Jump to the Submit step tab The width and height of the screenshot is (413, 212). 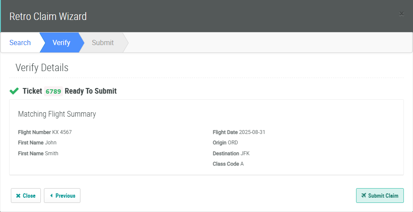[x=103, y=42]
